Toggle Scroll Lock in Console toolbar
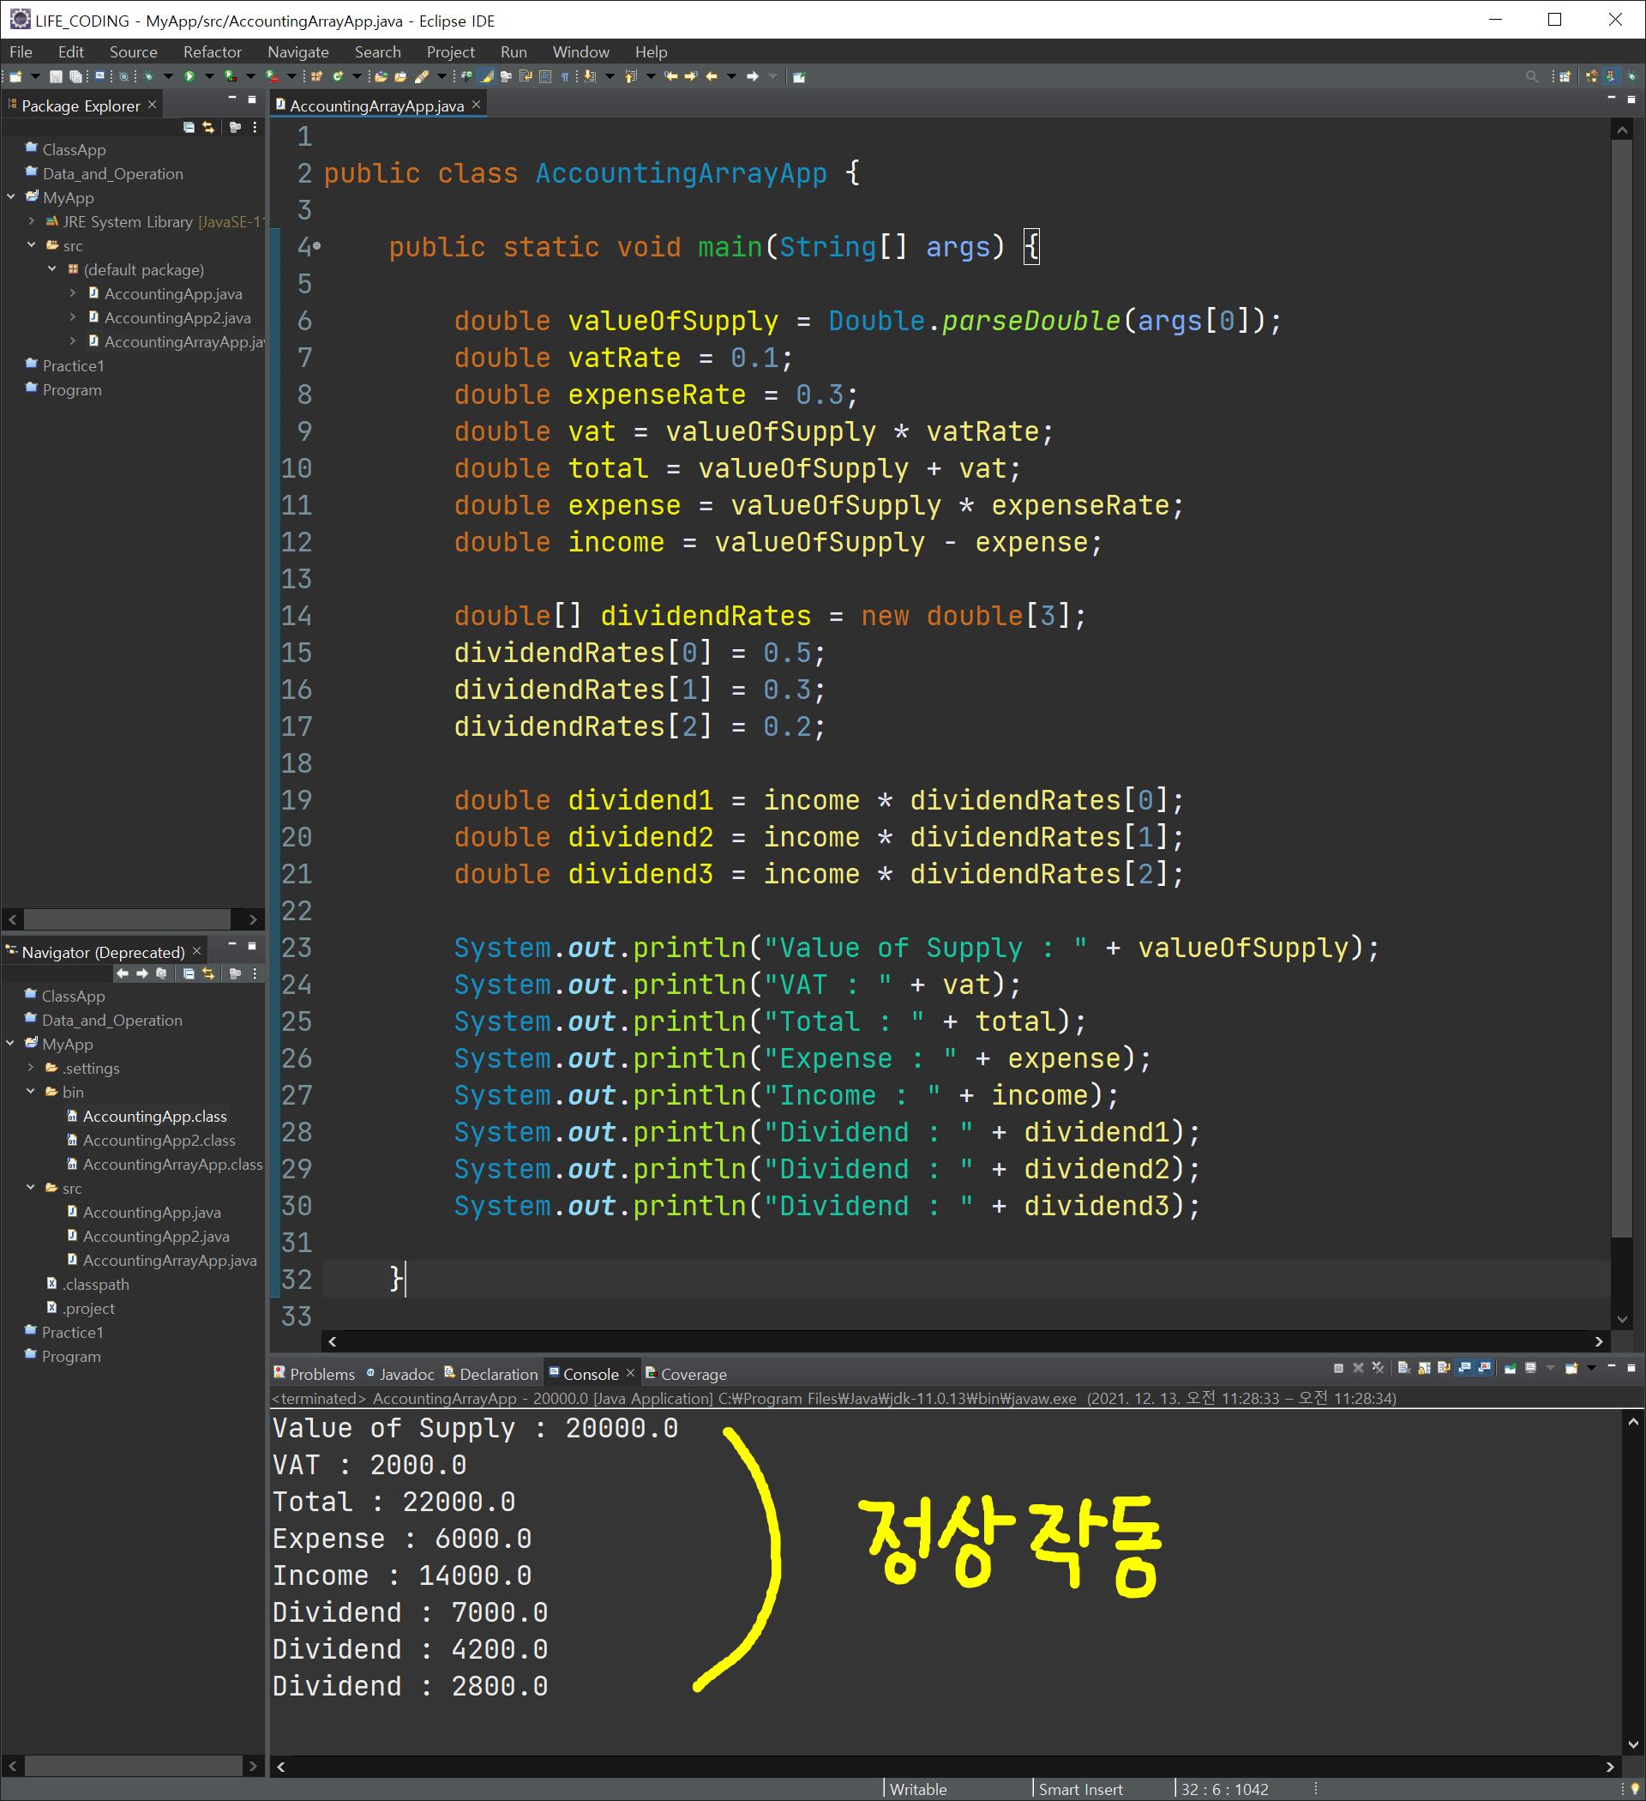 [1424, 1368]
